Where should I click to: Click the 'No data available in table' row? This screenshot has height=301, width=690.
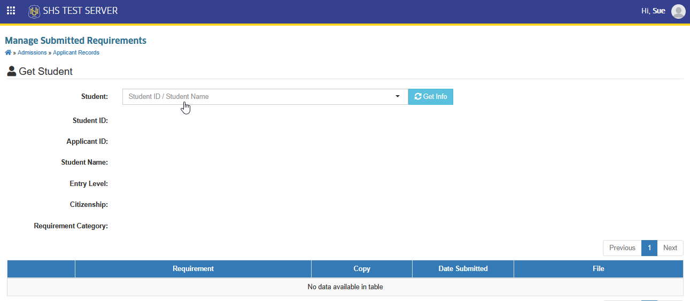pyautogui.click(x=345, y=287)
